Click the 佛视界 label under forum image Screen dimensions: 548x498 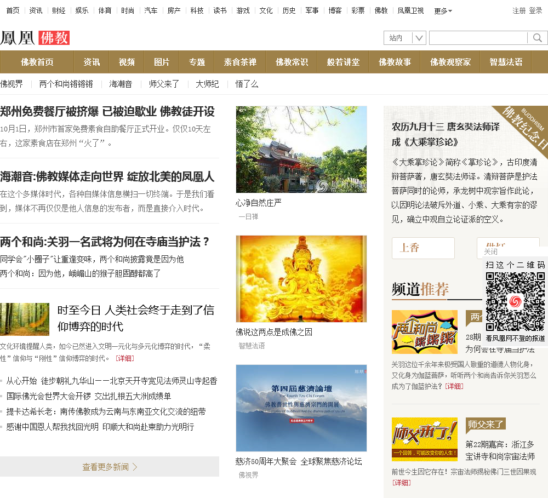tap(248, 476)
